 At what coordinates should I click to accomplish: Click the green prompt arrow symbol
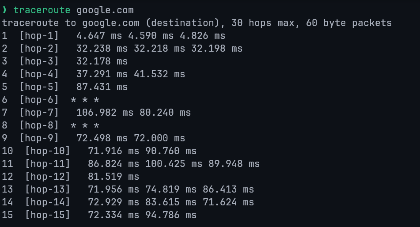click(x=5, y=10)
